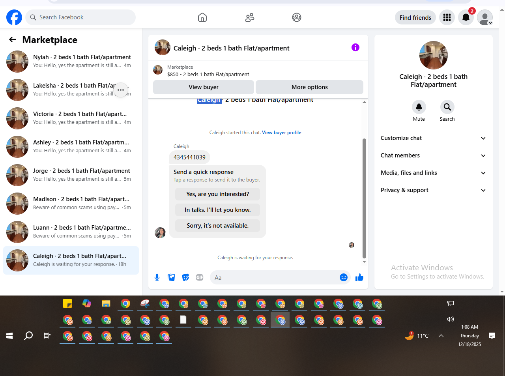Expand the Privacy & support section
The height and width of the screenshot is (376, 505).
[x=433, y=190]
